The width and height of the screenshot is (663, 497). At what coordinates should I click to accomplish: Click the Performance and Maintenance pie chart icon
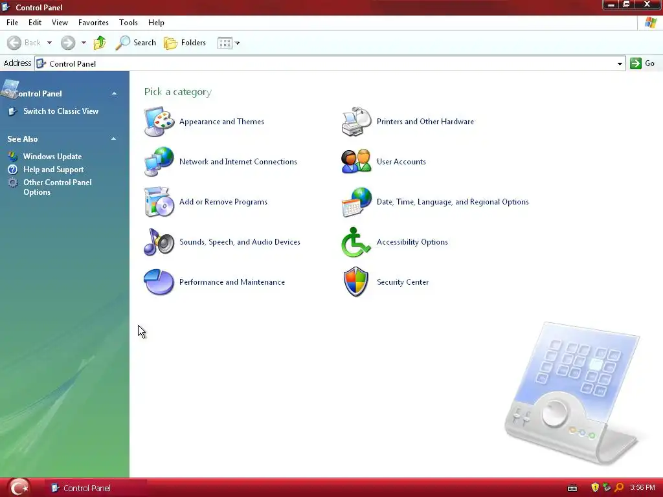(x=159, y=282)
